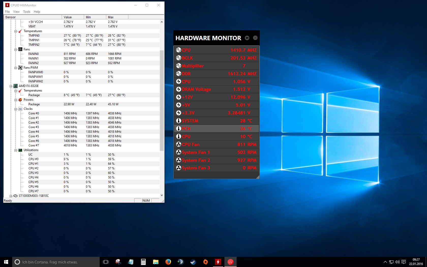The width and height of the screenshot is (427, 267).
Task: Open the View menu in HWMonitor
Action: (x=16, y=12)
